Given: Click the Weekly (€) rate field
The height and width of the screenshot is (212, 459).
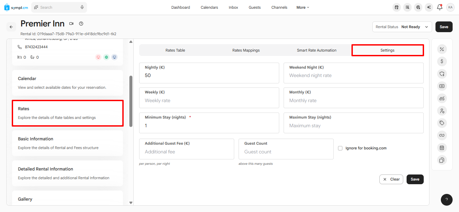Looking at the screenshot, I should pyautogui.click(x=209, y=98).
